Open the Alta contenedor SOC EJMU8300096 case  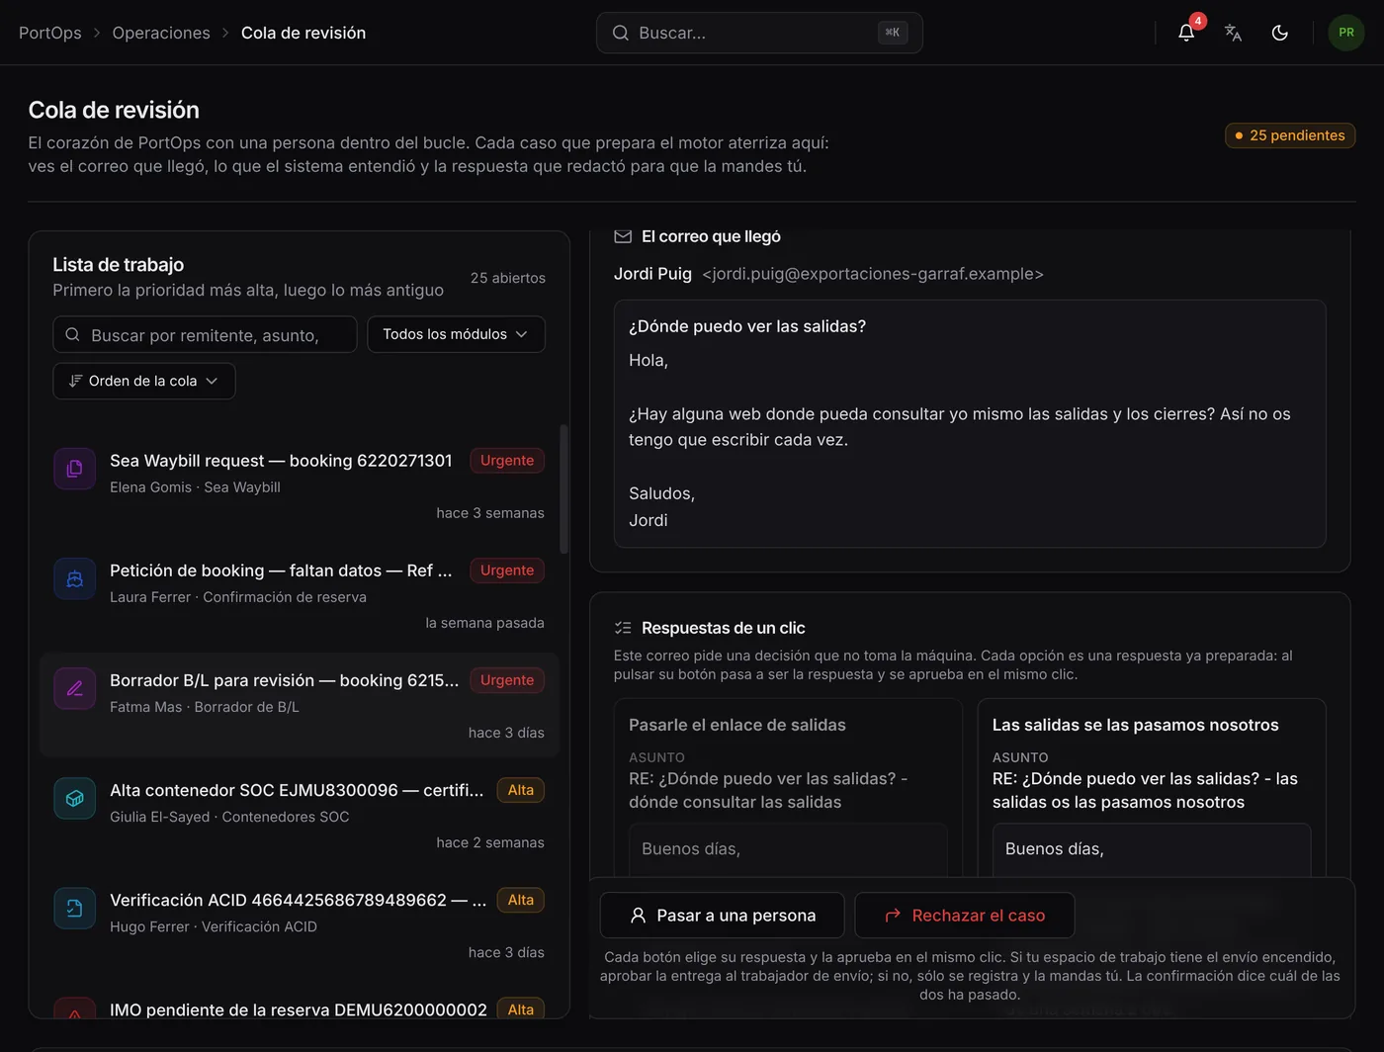(299, 816)
